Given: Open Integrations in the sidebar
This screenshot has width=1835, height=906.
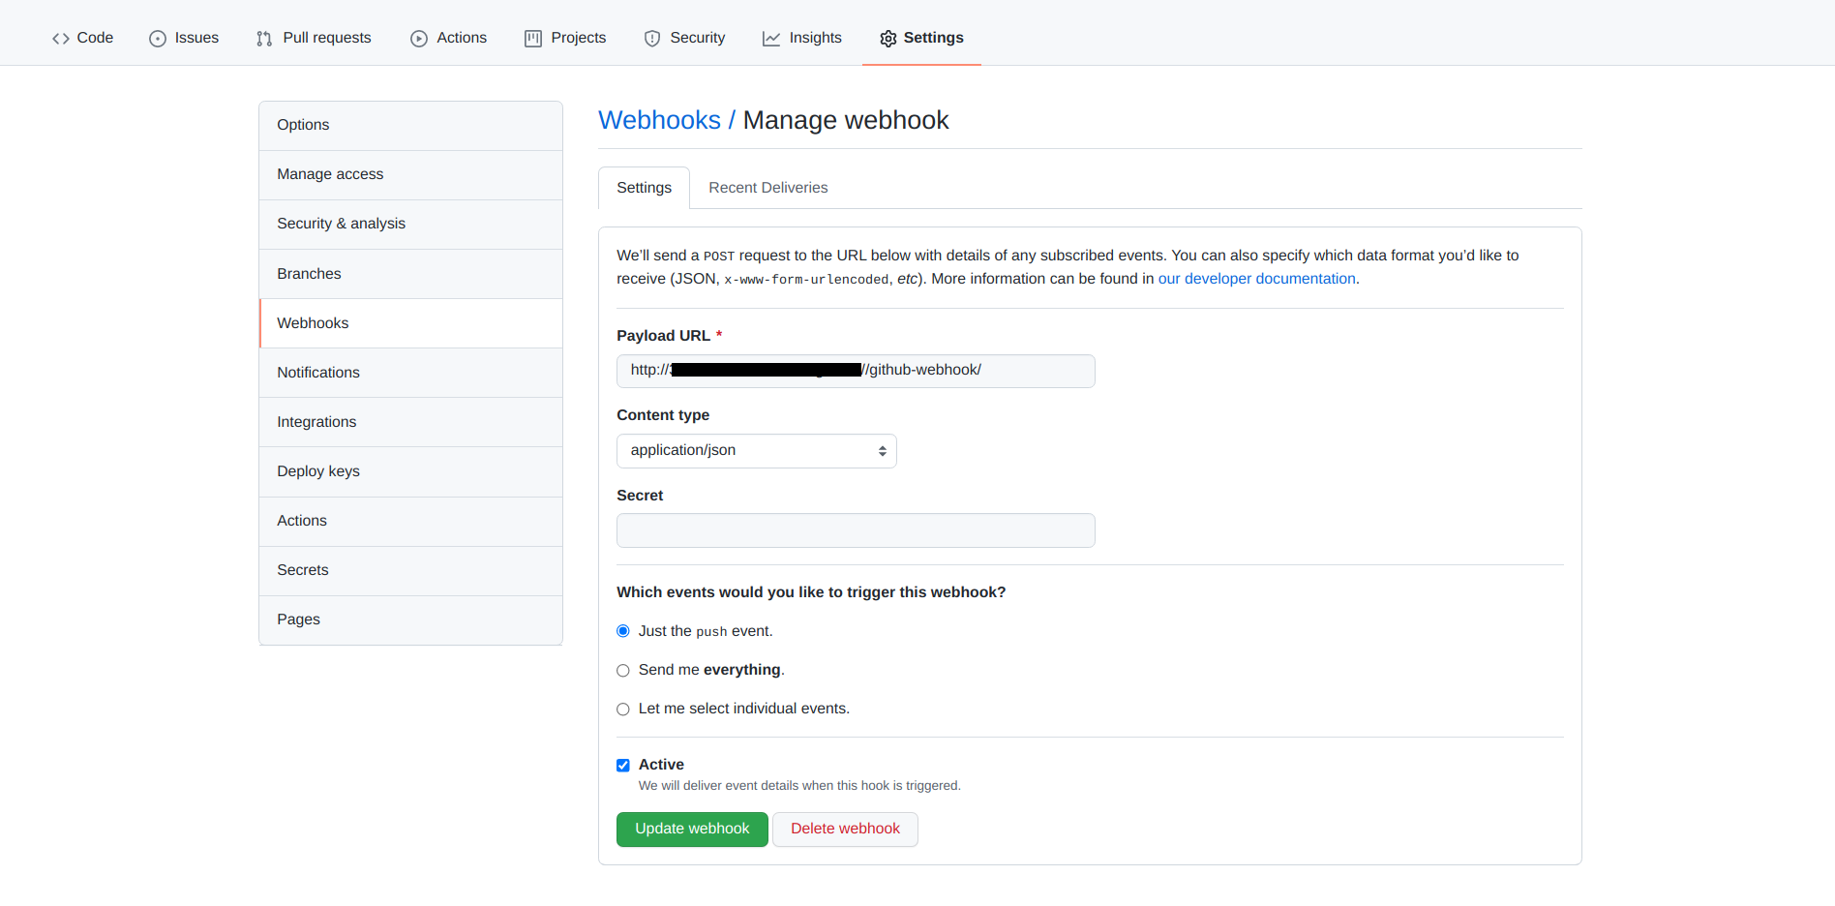Looking at the screenshot, I should tap(410, 422).
